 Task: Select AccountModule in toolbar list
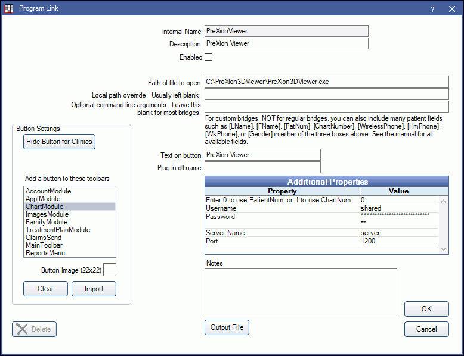click(x=70, y=191)
